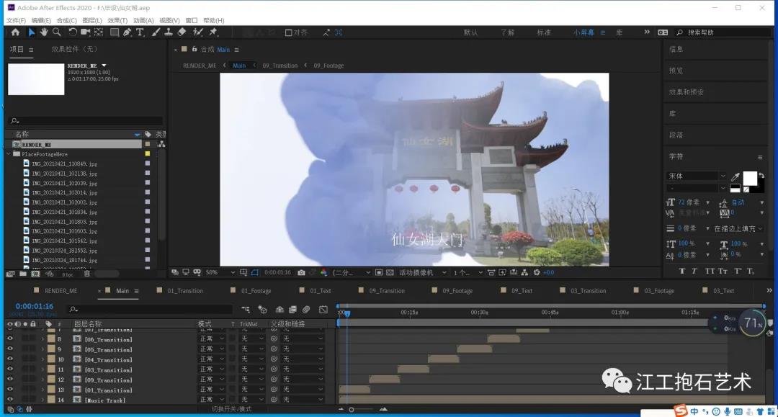Hide layer 11 [03_Transition] eye icon
The height and width of the screenshot is (417, 778).
pos(10,369)
